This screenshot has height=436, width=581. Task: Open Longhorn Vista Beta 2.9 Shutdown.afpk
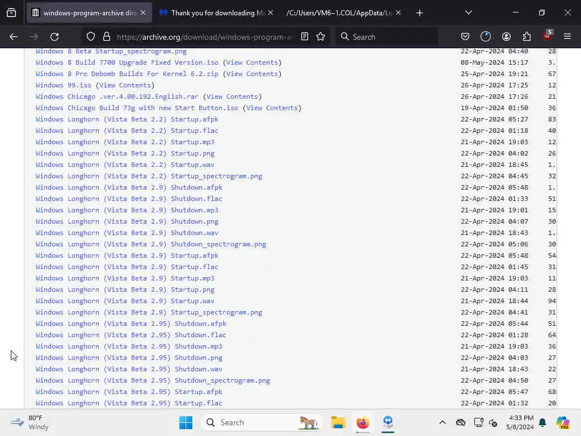tap(129, 187)
